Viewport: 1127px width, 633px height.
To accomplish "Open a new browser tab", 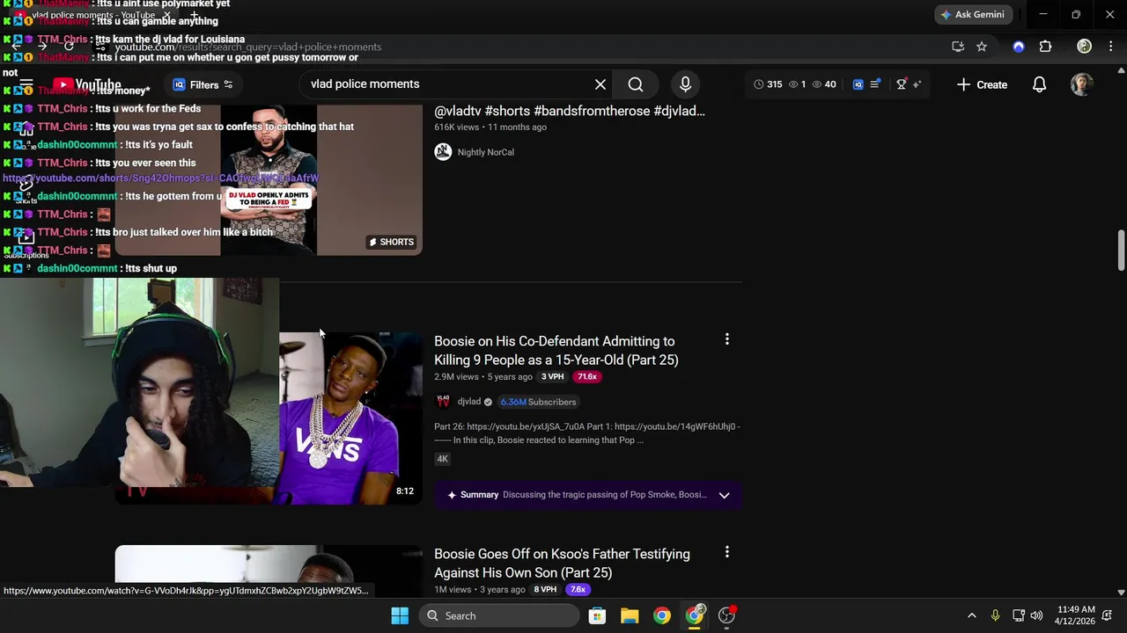I will pyautogui.click(x=194, y=15).
